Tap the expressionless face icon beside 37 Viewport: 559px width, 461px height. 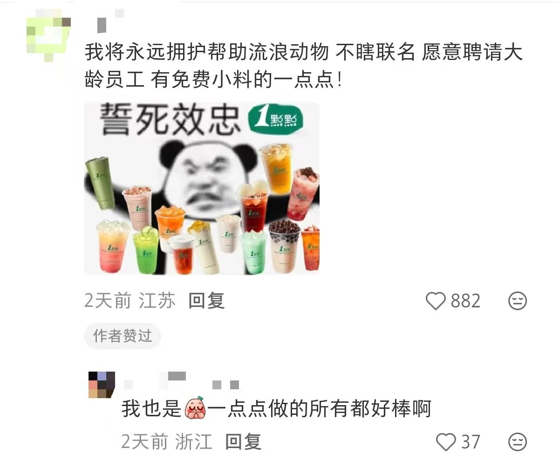click(517, 441)
